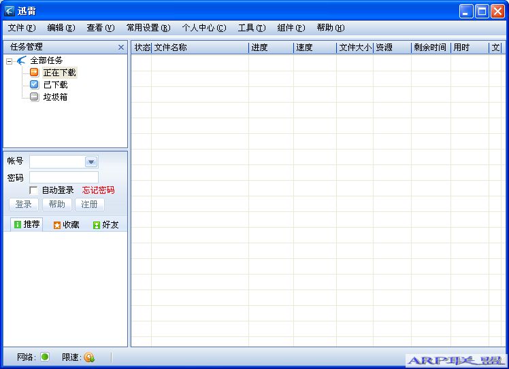
Task: Switch to the 推荐 tab
Action: point(27,224)
